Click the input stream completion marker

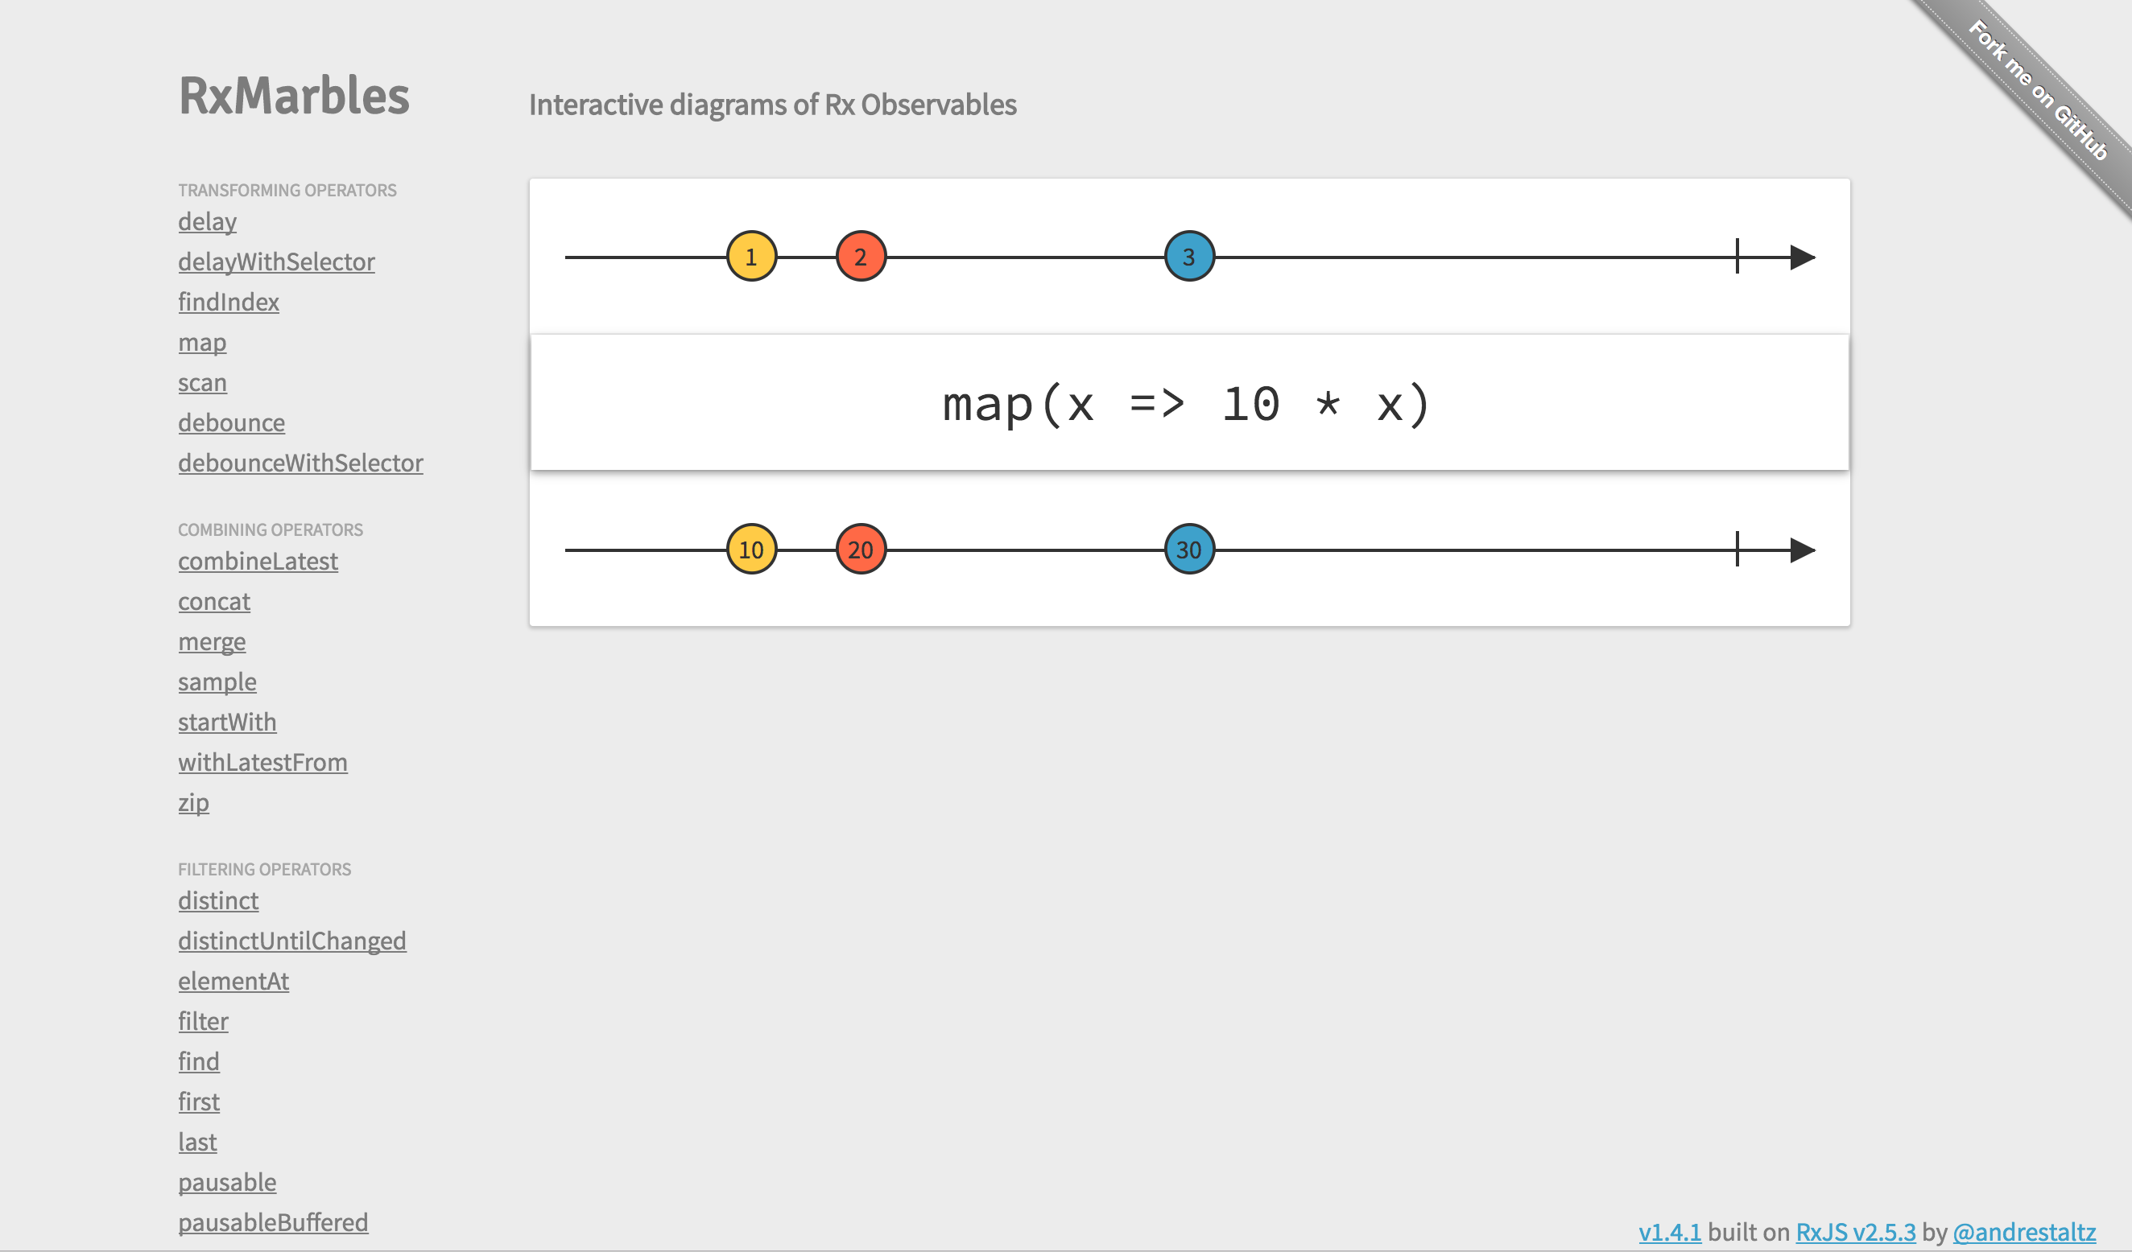pos(1737,256)
